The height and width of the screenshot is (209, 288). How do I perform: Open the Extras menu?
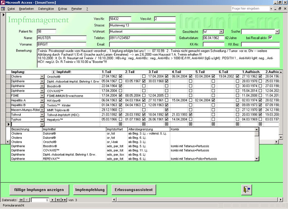click(x=62, y=9)
